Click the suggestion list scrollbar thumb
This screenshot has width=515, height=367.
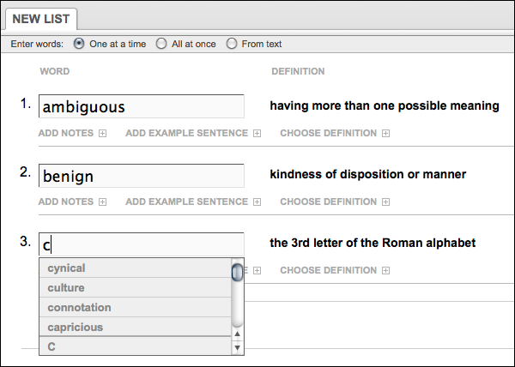pyautogui.click(x=237, y=272)
